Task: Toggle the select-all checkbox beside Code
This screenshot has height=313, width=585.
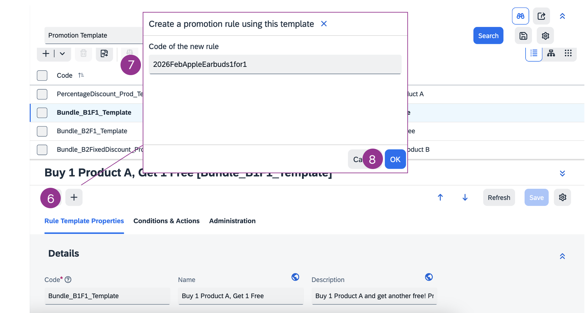Action: click(x=42, y=75)
